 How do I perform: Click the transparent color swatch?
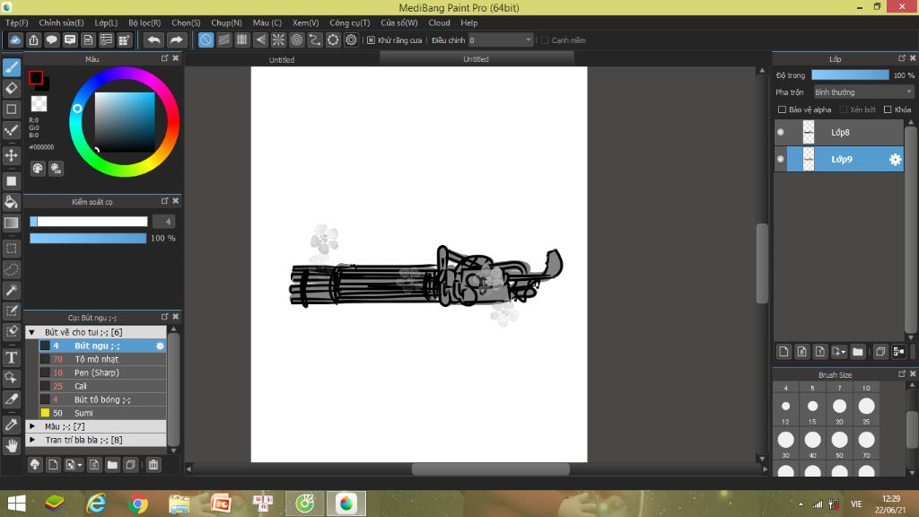39,104
